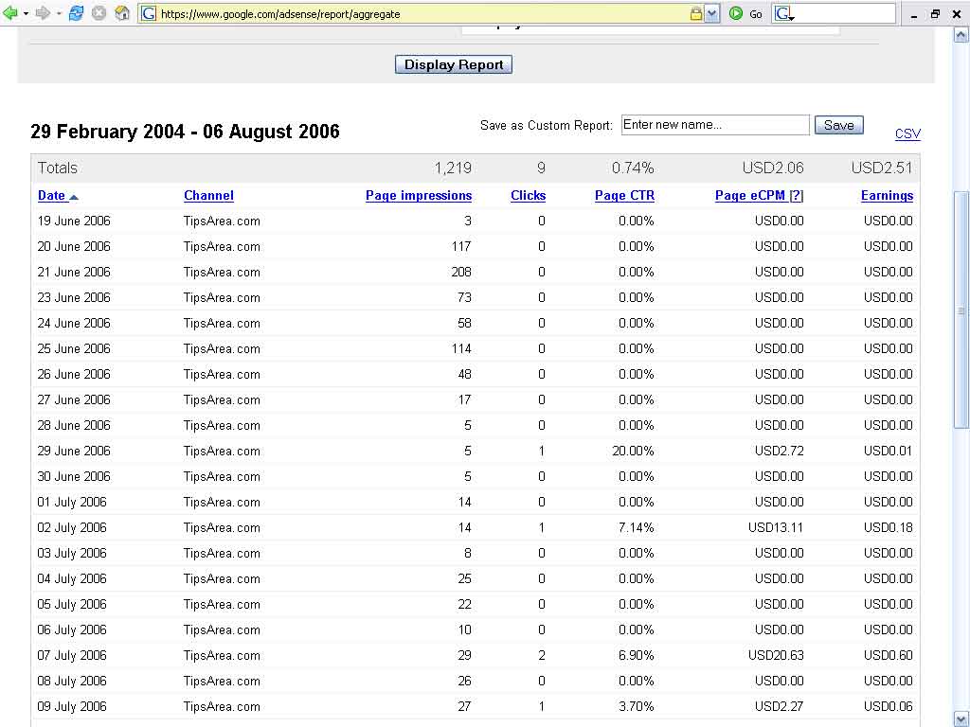The image size is (970, 727).
Task: Open the Google search engine selector icon
Action: point(783,13)
